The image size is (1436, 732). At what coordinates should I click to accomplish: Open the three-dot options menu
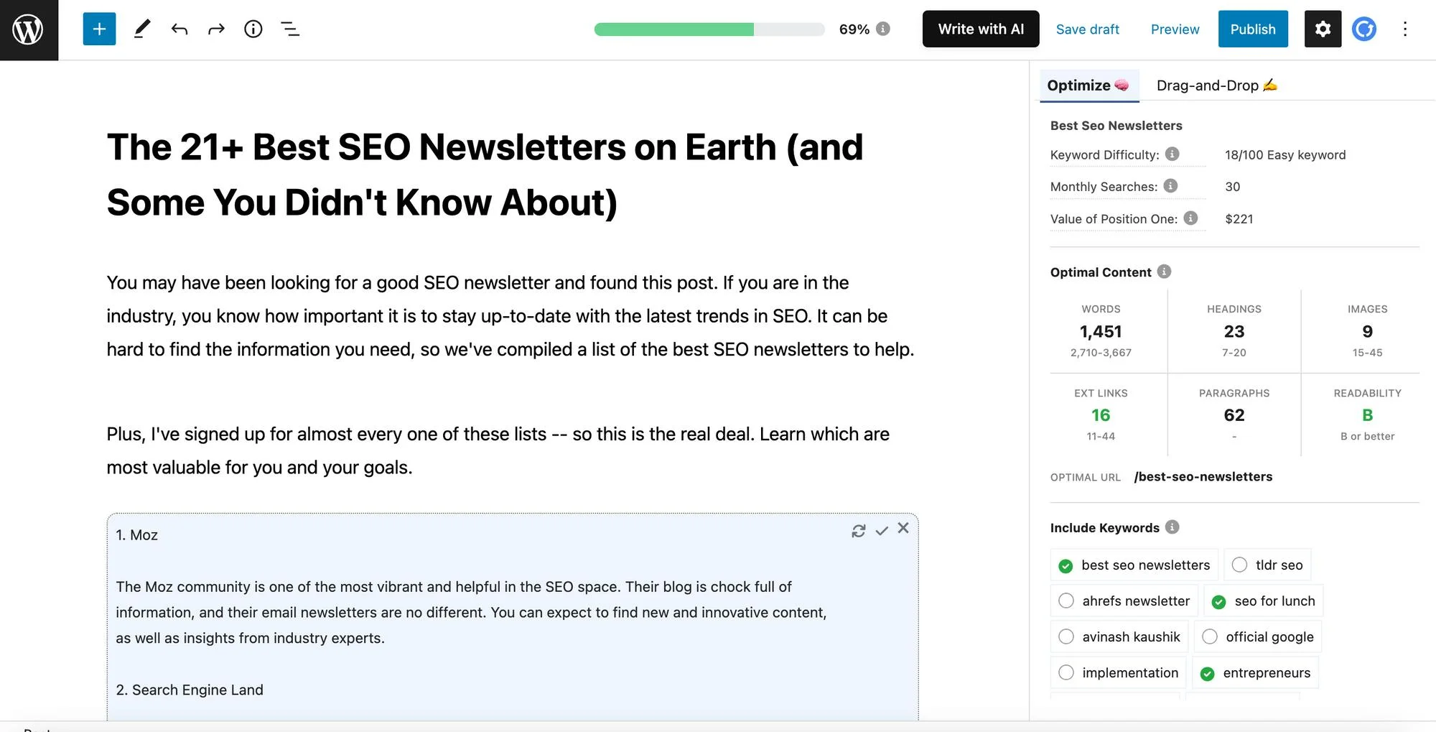click(x=1405, y=29)
